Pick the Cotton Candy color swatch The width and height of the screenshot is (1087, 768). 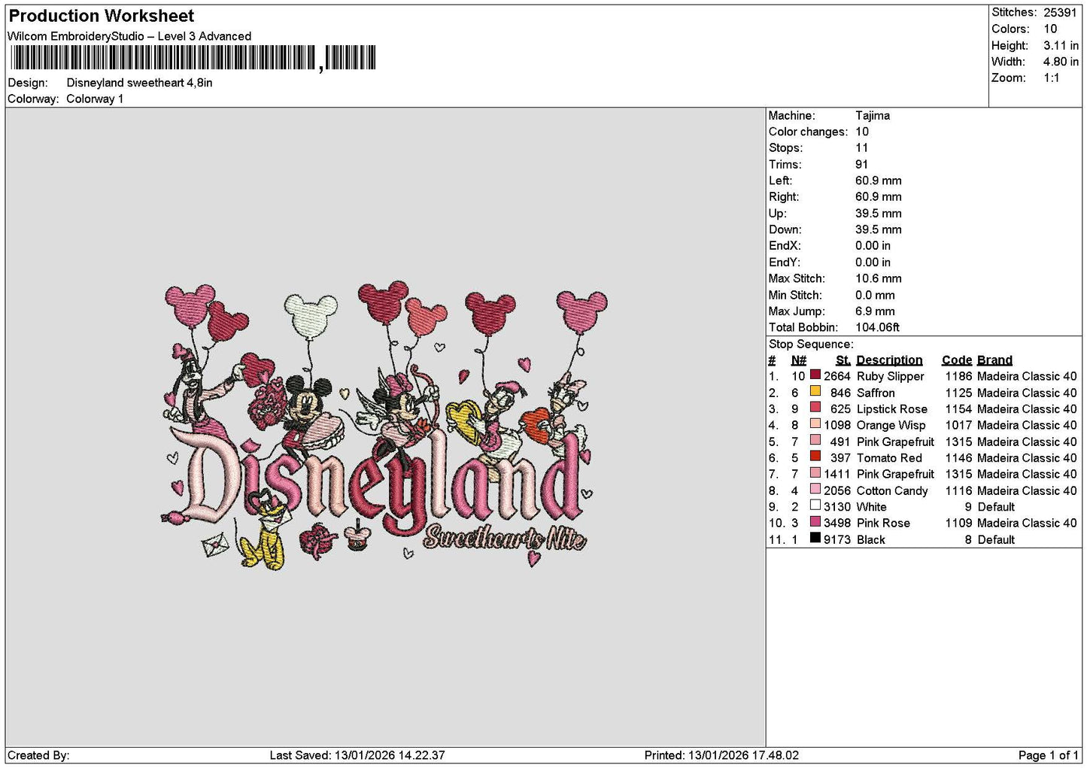point(815,490)
